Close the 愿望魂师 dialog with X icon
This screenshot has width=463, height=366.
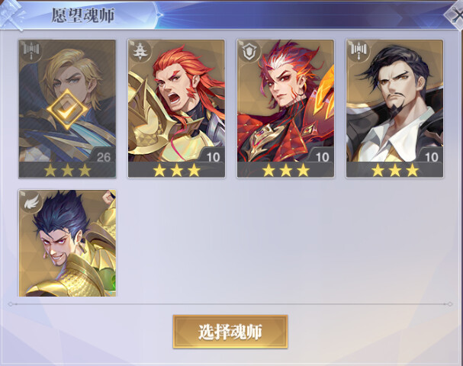click(x=455, y=16)
